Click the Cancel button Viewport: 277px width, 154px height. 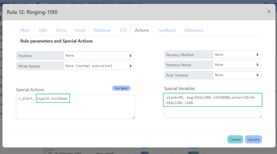click(235, 139)
